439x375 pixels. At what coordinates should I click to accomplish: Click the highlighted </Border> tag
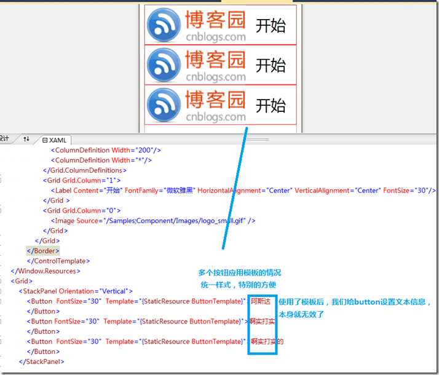coord(43,251)
